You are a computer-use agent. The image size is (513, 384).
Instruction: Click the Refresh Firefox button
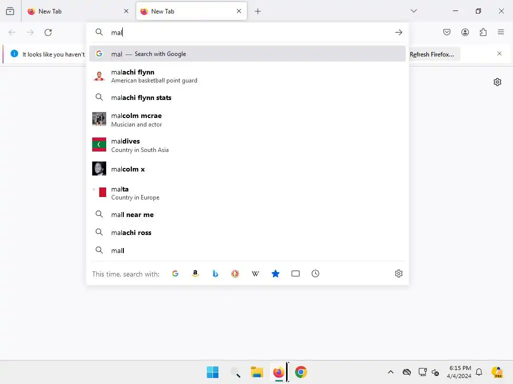(x=431, y=54)
